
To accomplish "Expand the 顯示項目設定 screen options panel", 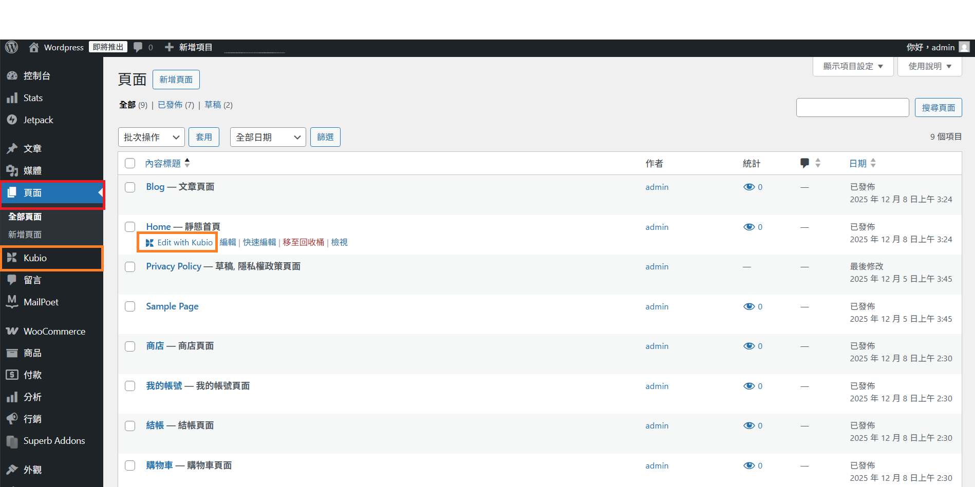I will [853, 66].
